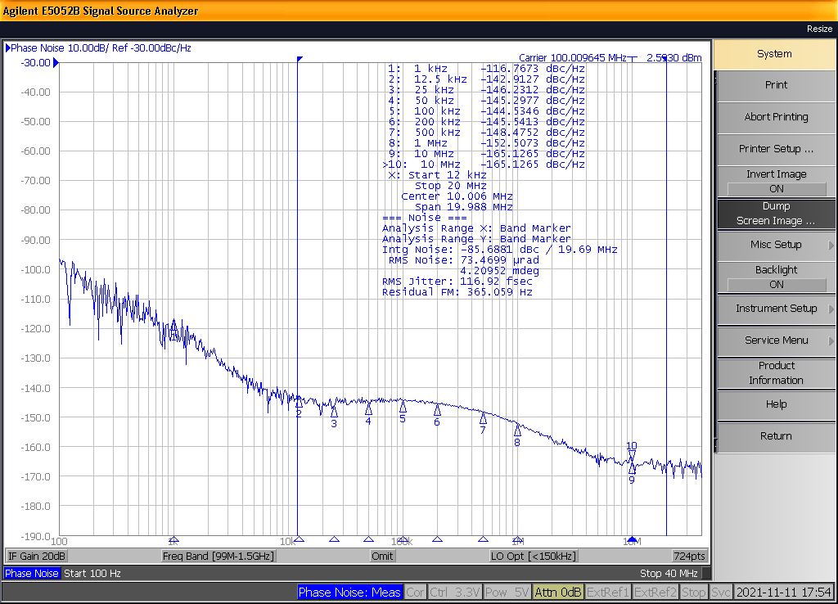Click the Residual FM 365.059 Hz readout
The height and width of the screenshot is (604, 838).
(457, 292)
